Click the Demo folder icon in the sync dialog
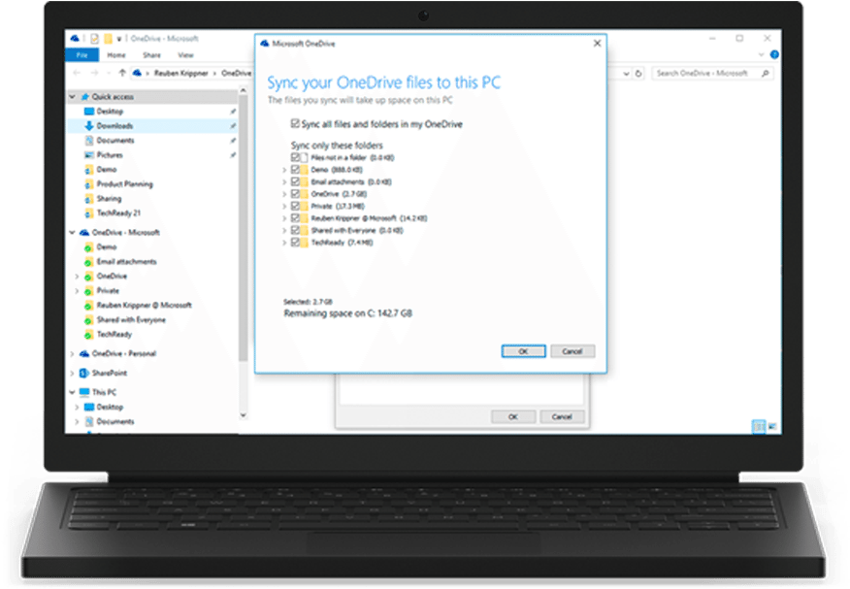 [x=304, y=170]
